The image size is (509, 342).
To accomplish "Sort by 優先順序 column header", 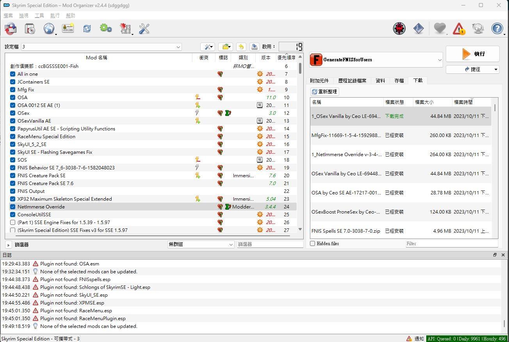I will point(286,57).
